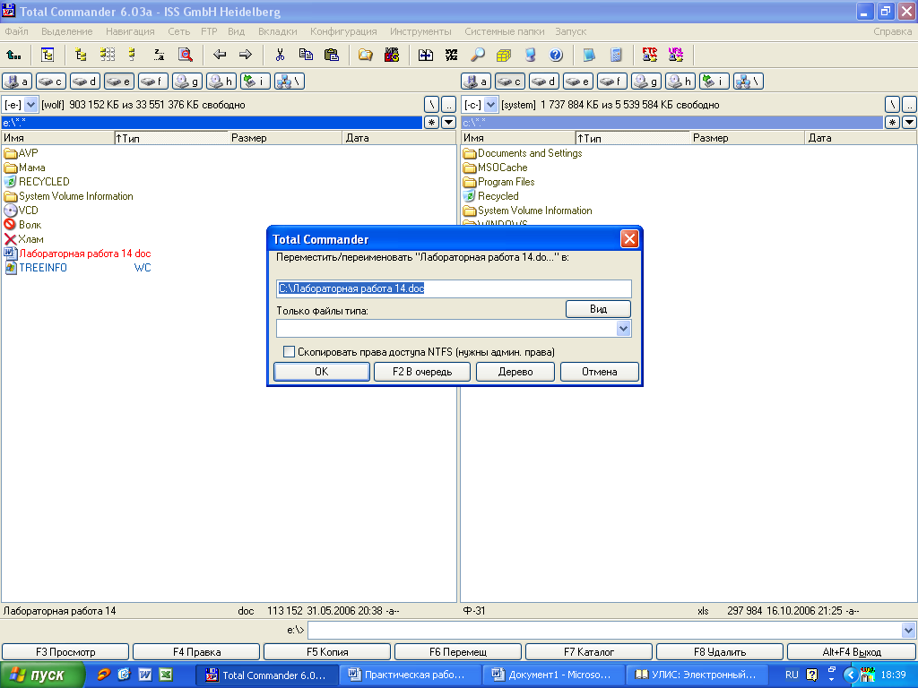The image size is (918, 688).
Task: Click F5 Копия function button
Action: tap(327, 652)
